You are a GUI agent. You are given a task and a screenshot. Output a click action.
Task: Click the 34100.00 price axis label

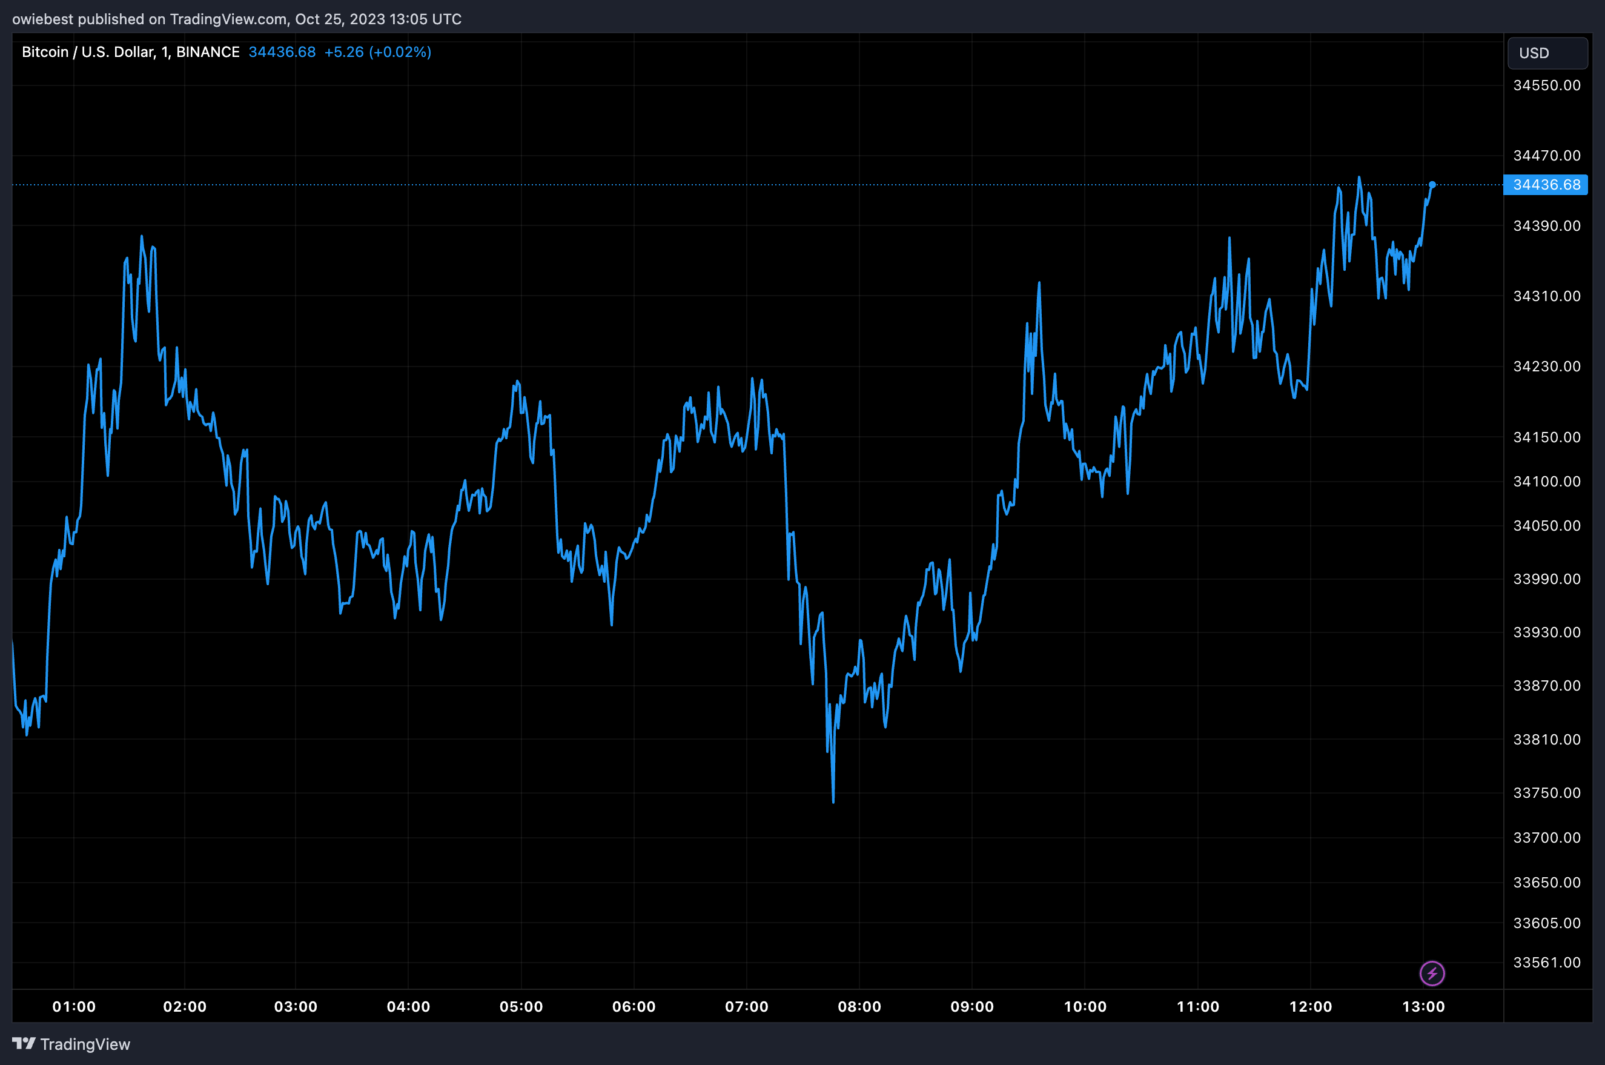coord(1547,482)
